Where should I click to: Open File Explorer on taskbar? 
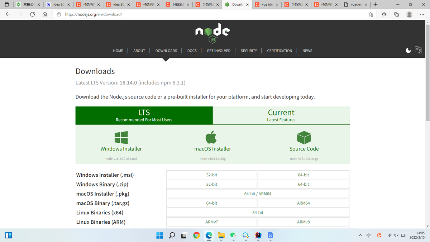click(x=221, y=235)
